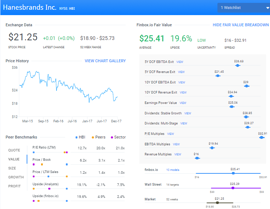View P/E Multiples model
Image resolution: width=270 pixels, height=209 pixels.
click(171, 134)
